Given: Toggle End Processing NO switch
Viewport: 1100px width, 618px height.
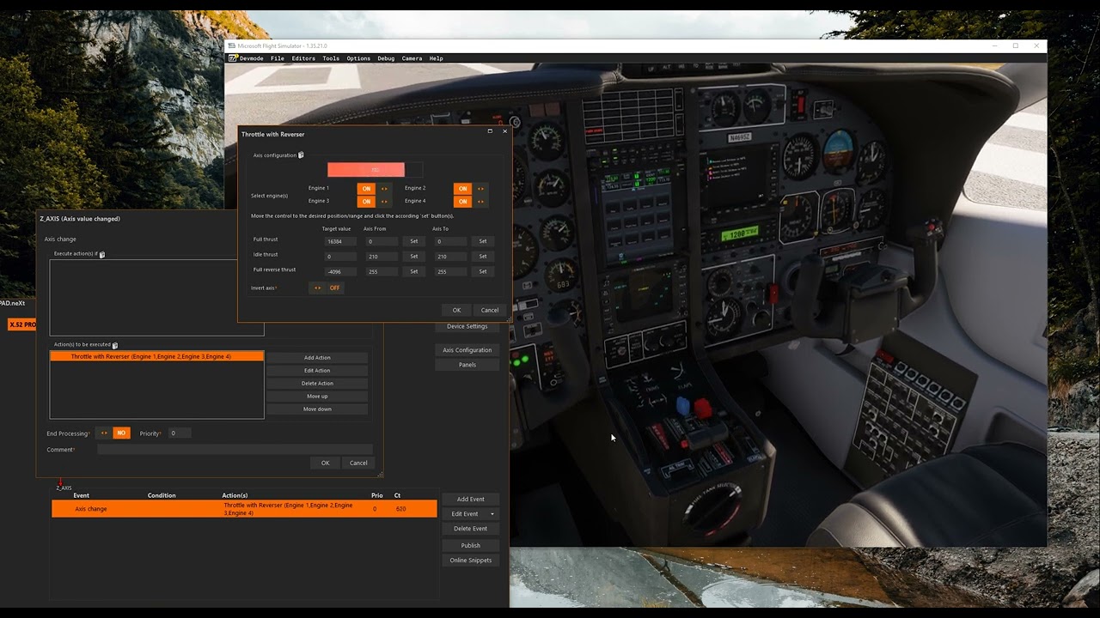Looking at the screenshot, I should point(113,433).
